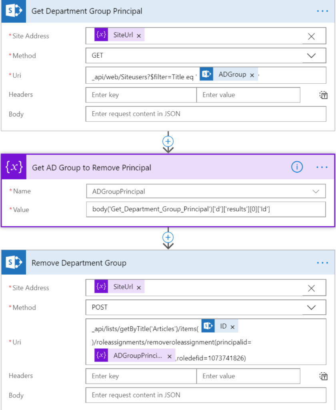Clear Site Address in Remove Department Group

point(311,288)
